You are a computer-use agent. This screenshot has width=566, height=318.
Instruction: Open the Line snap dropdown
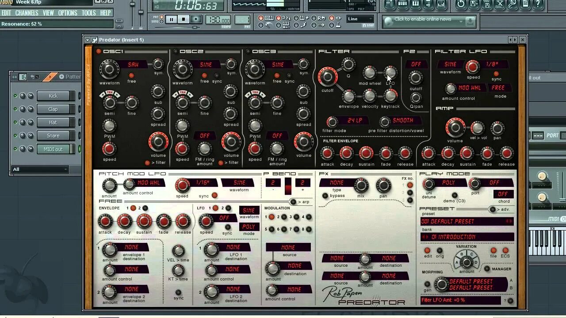click(x=360, y=19)
